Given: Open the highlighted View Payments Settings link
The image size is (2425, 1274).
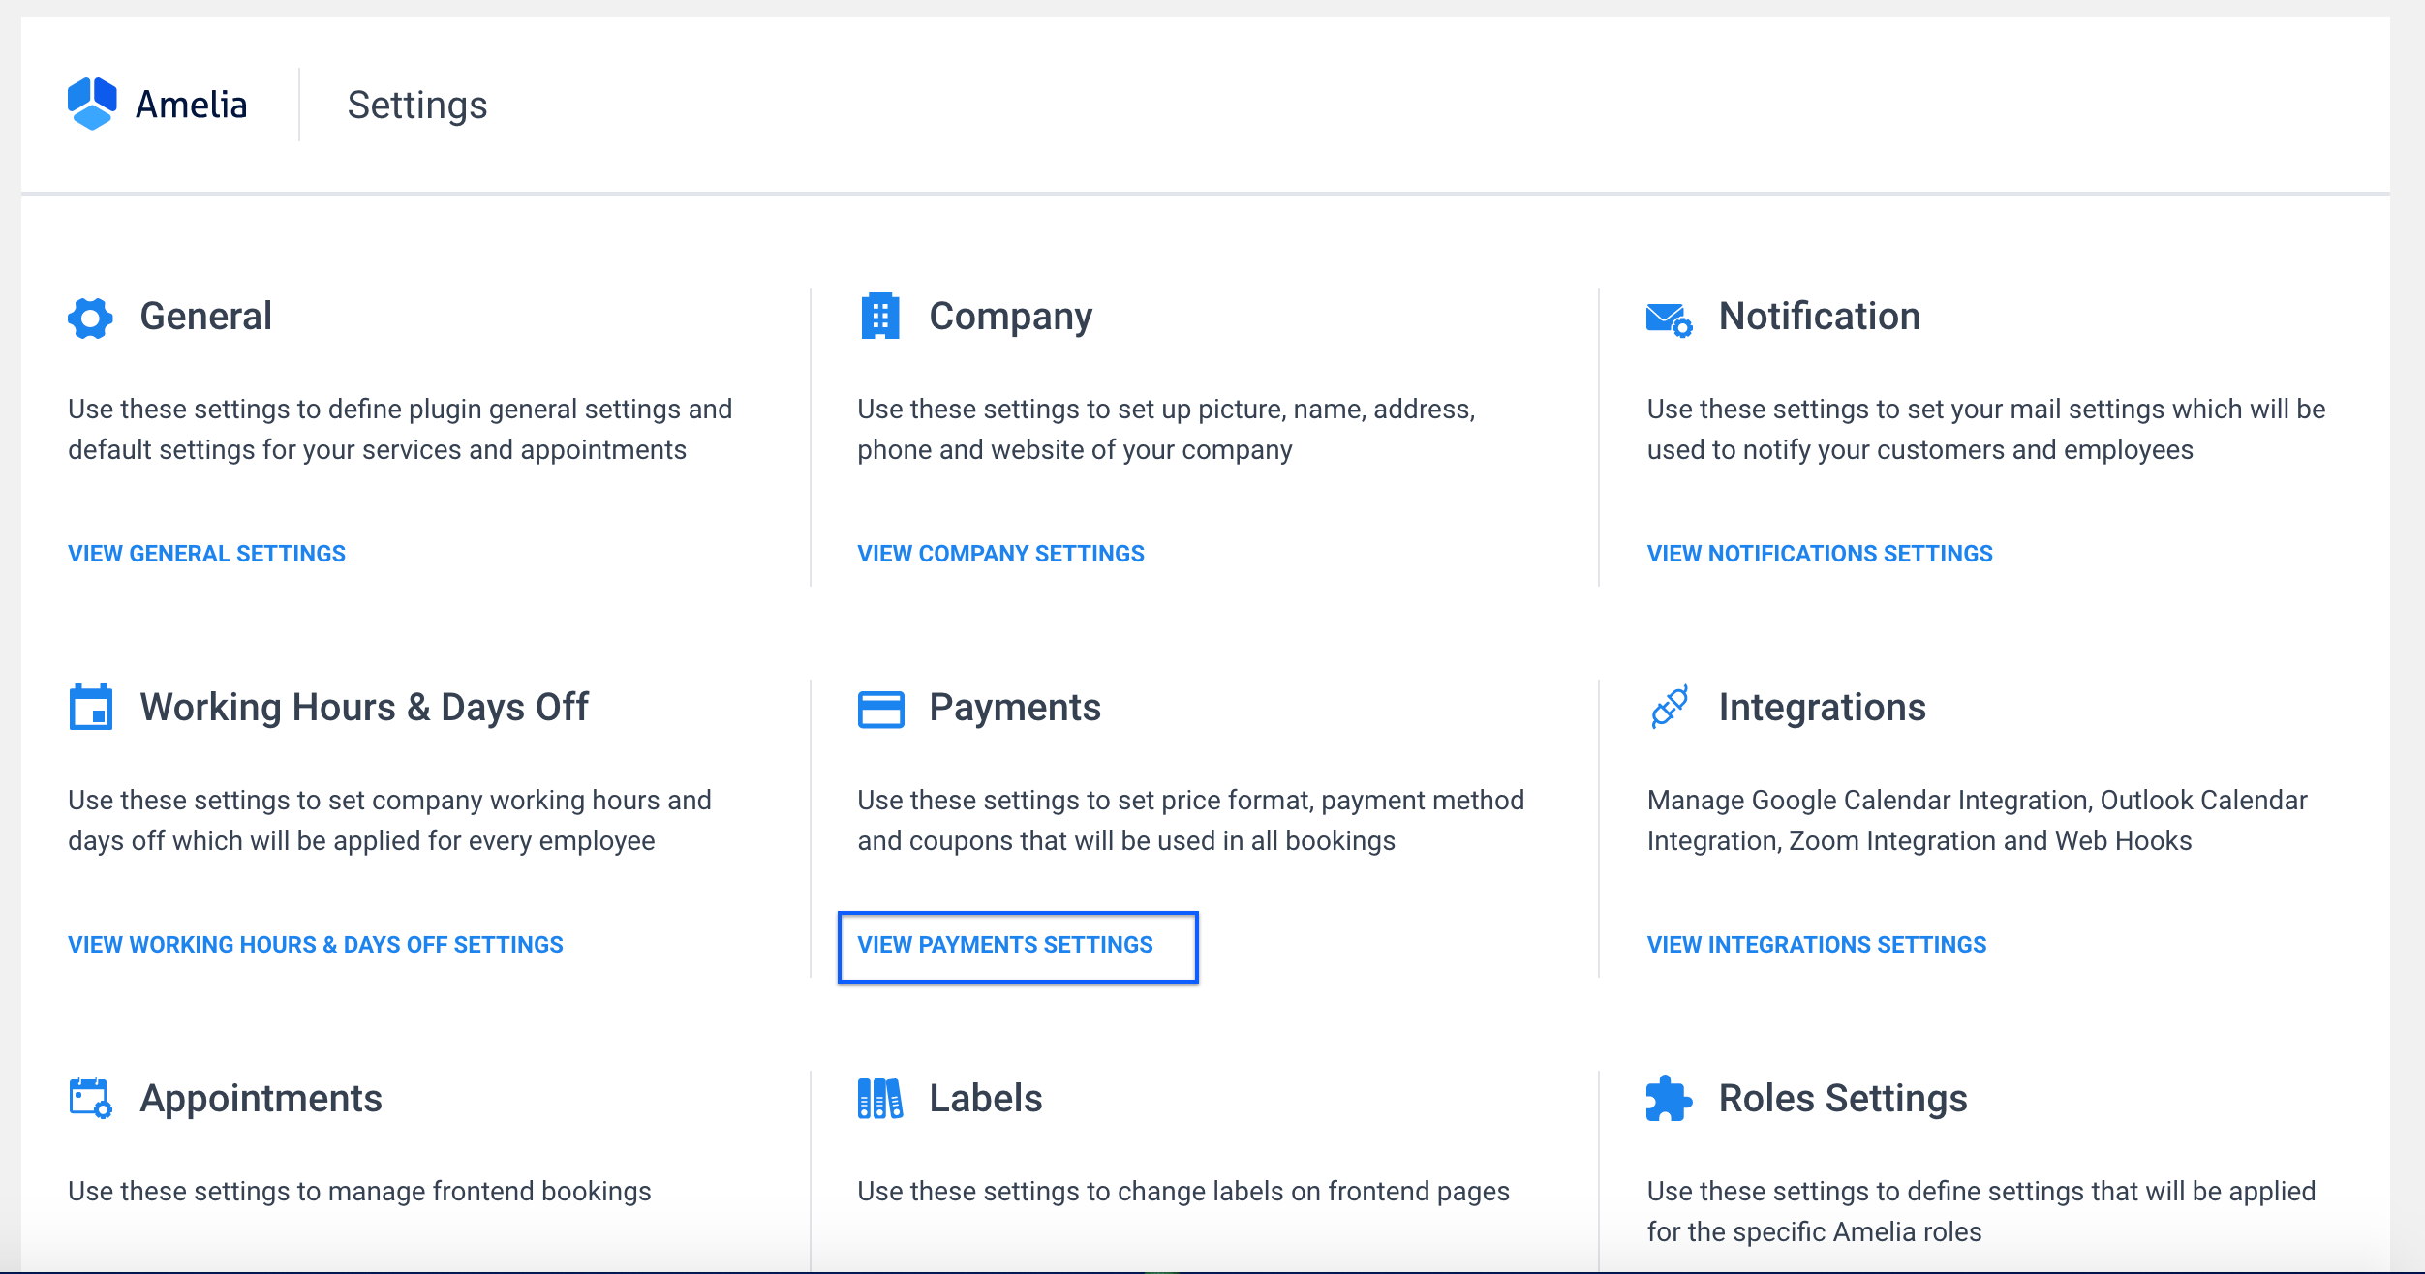Looking at the screenshot, I should pyautogui.click(x=1003, y=944).
